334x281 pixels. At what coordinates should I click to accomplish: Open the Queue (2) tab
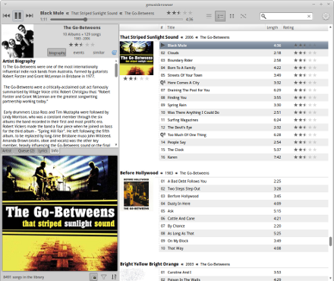tap(27, 151)
